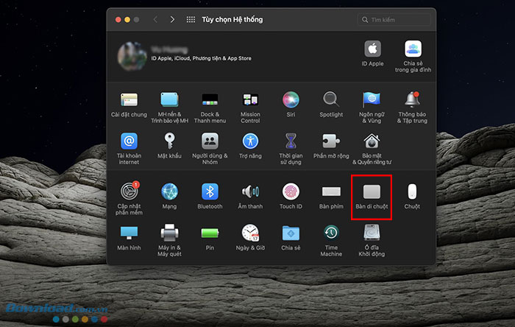Open Cập nhật phần mềm update pane
Viewport: 515px width, 327px height.
pos(129,192)
